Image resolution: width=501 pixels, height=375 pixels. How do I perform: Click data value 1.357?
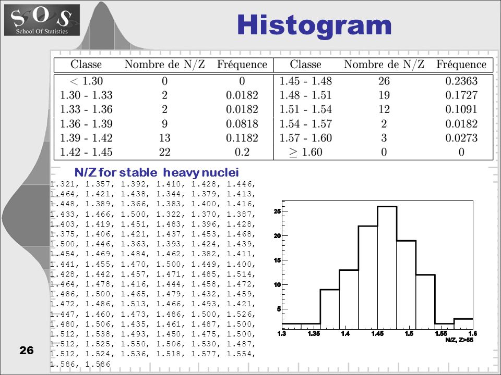coord(98,184)
